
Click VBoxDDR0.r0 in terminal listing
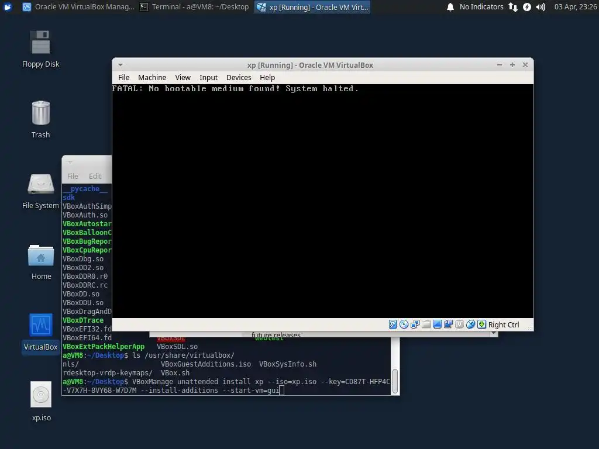[x=85, y=277]
